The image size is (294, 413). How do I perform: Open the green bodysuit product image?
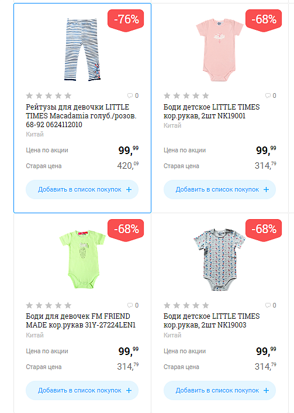coord(82,259)
